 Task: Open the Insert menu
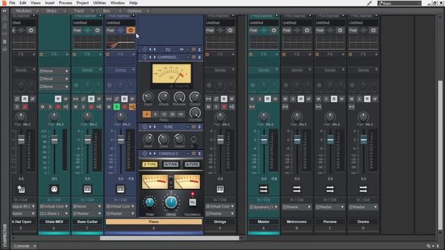49,3
